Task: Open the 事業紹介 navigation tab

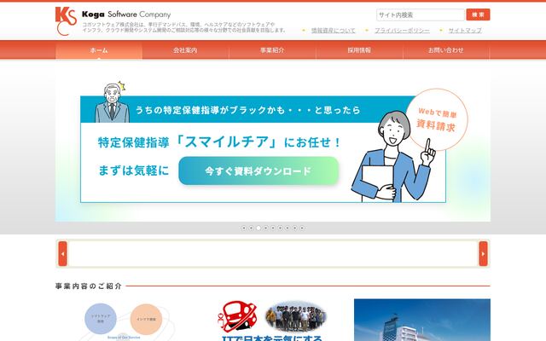Action: coord(272,50)
